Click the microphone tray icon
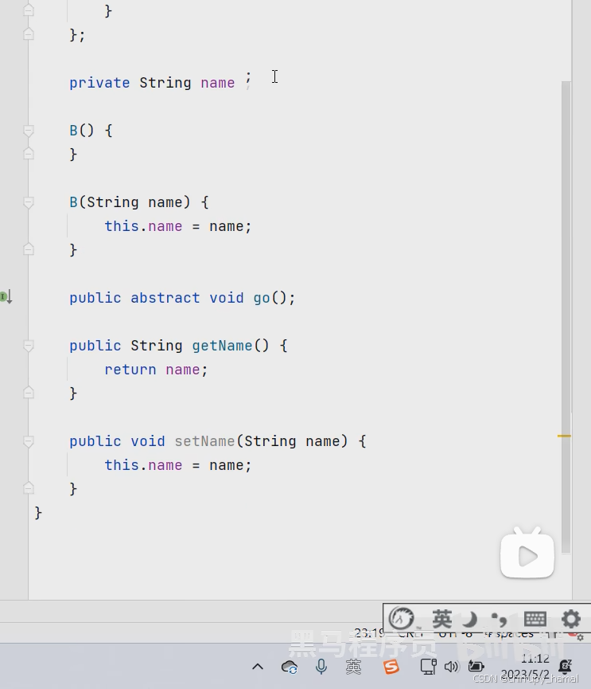This screenshot has width=591, height=689. point(321,667)
